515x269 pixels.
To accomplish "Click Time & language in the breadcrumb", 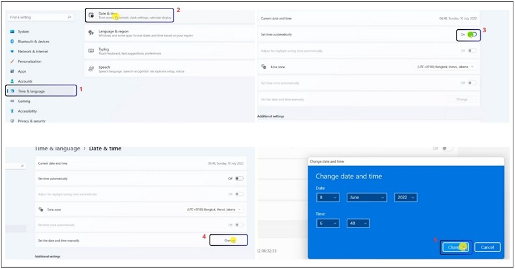I will tap(57, 148).
